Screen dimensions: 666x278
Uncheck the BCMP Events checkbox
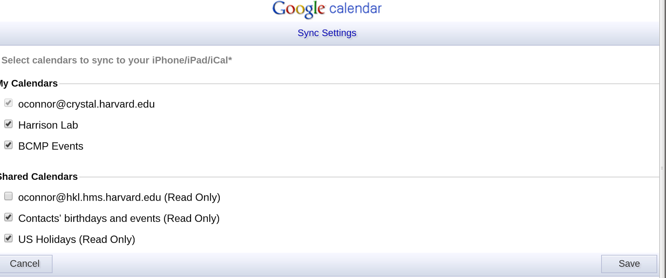(8, 145)
